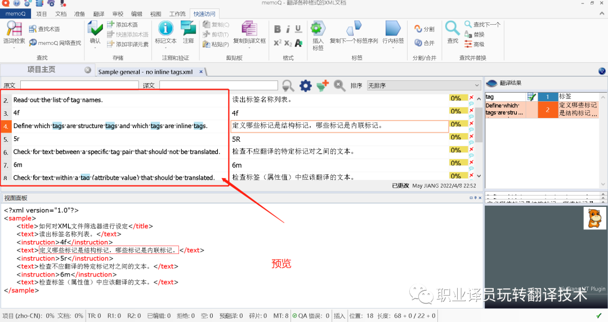Viewport: 608px width, 322px height.
Task: Apply underline formatting
Action: click(298, 29)
